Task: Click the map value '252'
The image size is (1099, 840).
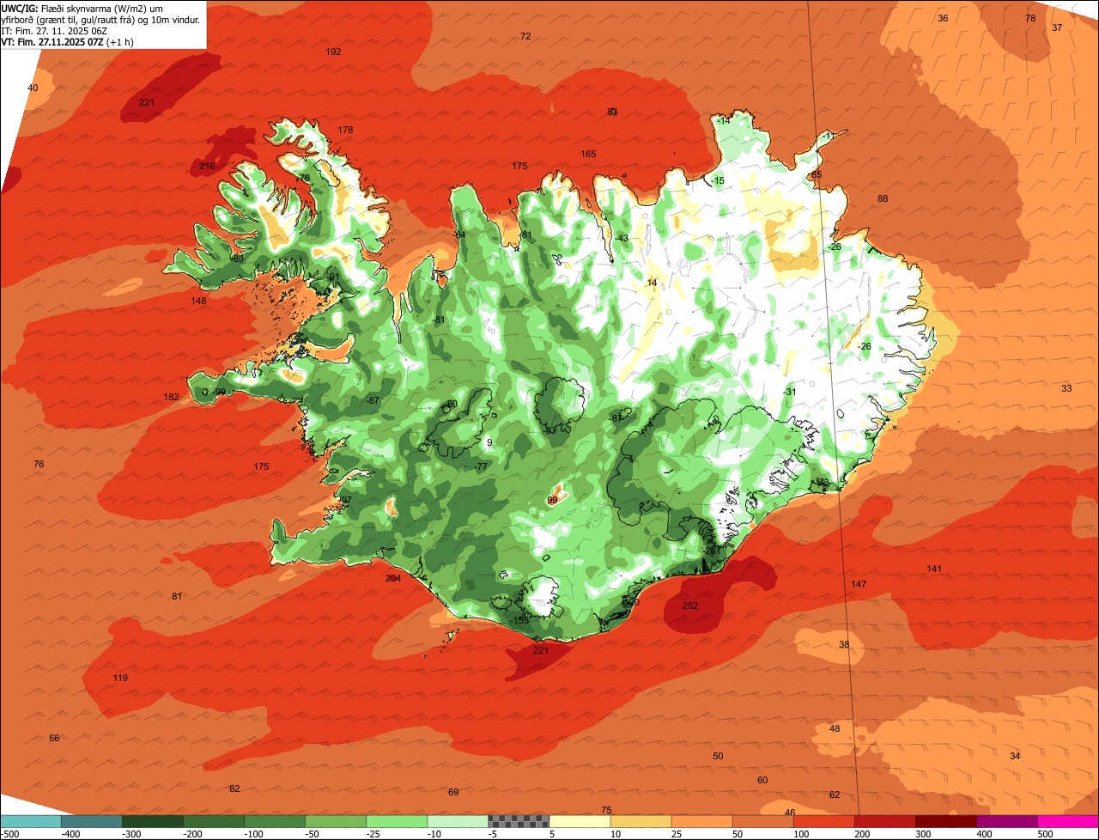Action: [x=690, y=606]
